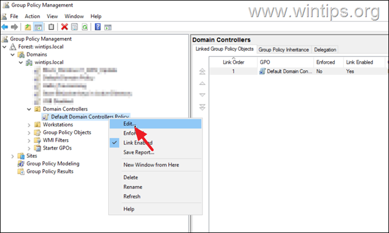Viewport: 389px width, 233px height.
Task: Expand the Group Policy Objects node
Action: coord(30,132)
